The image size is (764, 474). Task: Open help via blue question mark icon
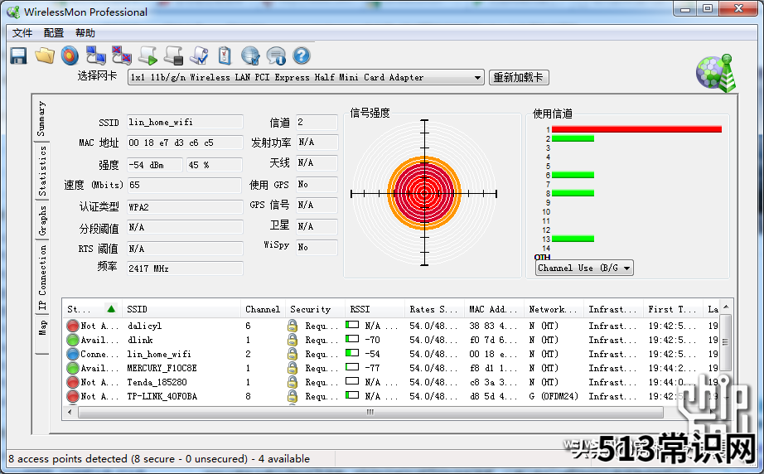[x=302, y=56]
